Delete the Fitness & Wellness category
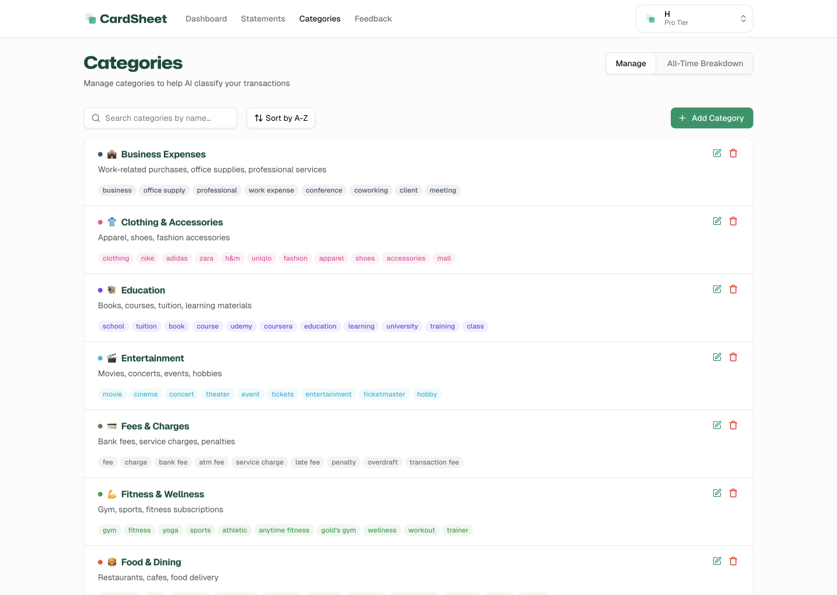837x595 pixels. point(733,493)
